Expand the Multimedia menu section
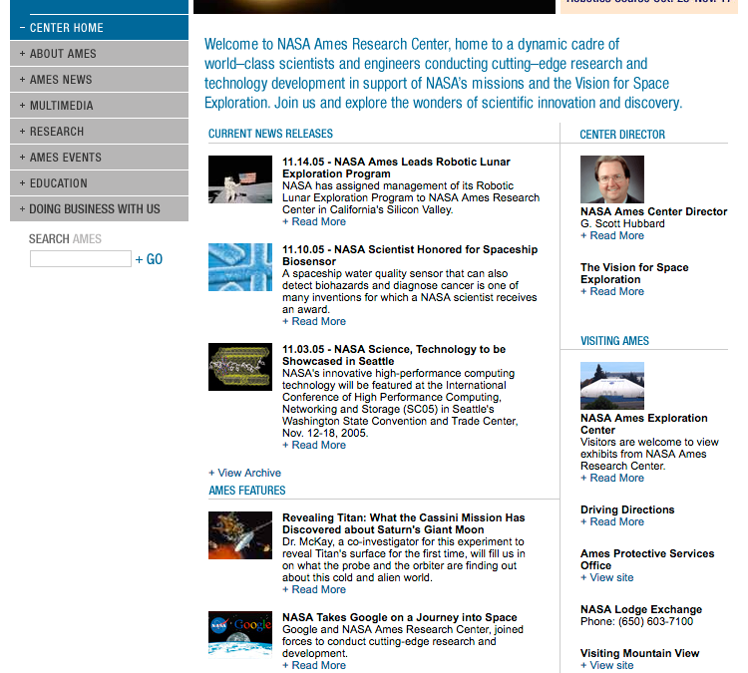 point(99,106)
